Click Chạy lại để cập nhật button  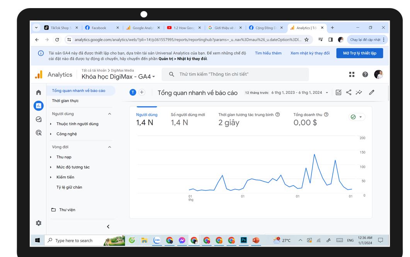click(x=367, y=40)
